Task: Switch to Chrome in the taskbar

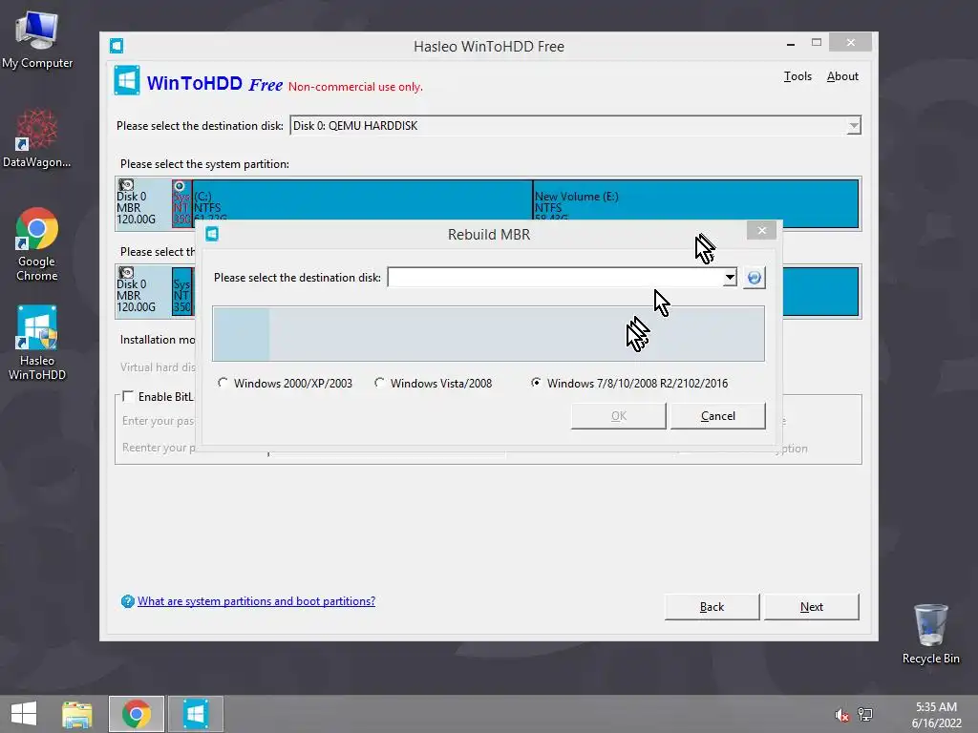Action: pyautogui.click(x=136, y=714)
